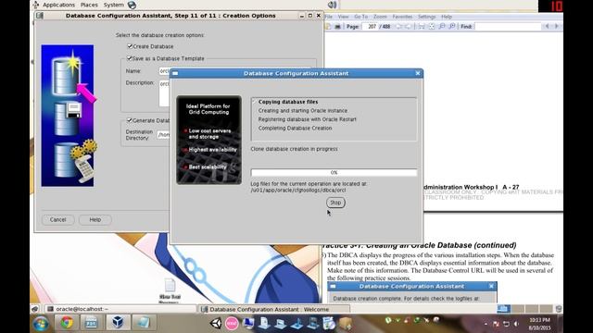Open the System menu in top panel
This screenshot has height=333, width=593.
[113, 5]
